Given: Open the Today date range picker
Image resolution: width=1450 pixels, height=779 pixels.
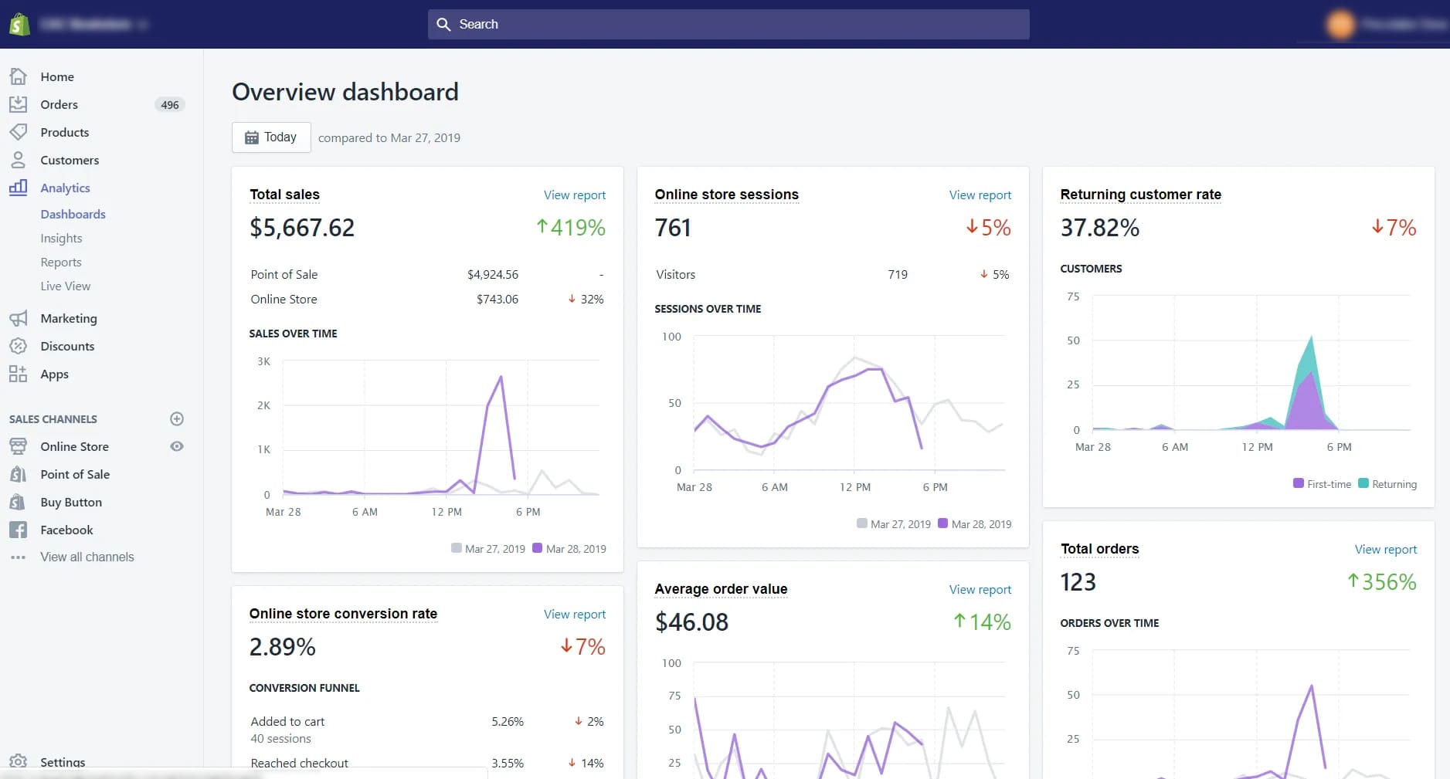Looking at the screenshot, I should 271,137.
